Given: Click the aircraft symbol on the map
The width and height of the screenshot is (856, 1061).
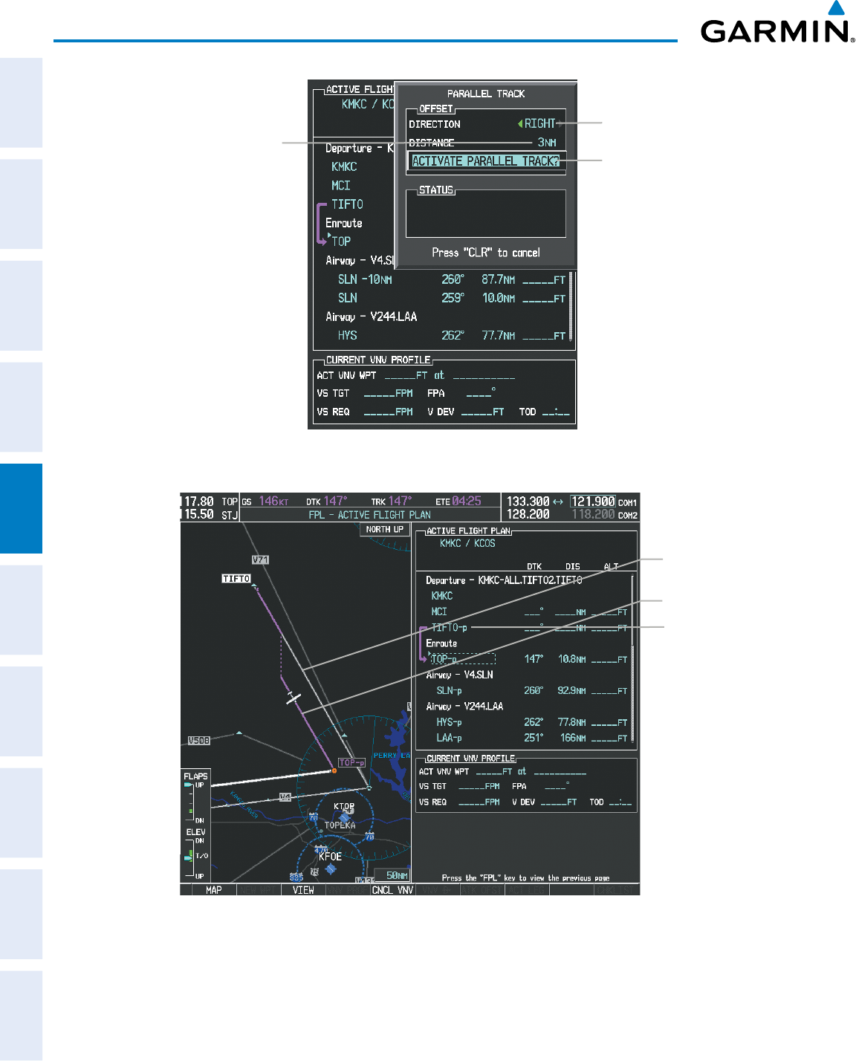Looking at the screenshot, I should click(294, 698).
